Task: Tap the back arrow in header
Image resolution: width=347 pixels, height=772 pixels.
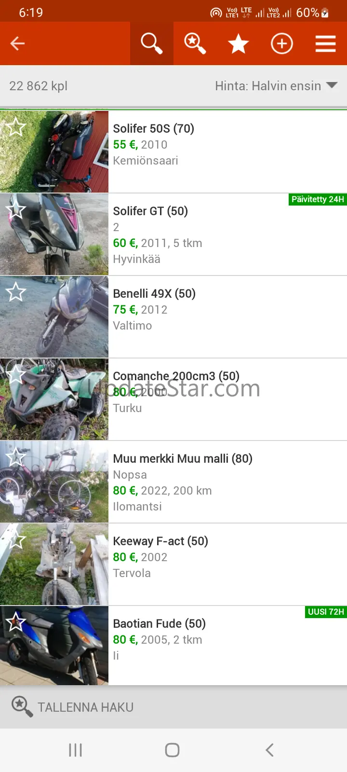Action: (18, 43)
